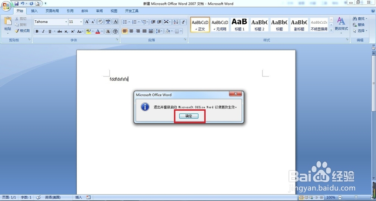Screen dimensions: 376x201
Task: Clear formatting with the eraser icon
Action: [100, 21]
